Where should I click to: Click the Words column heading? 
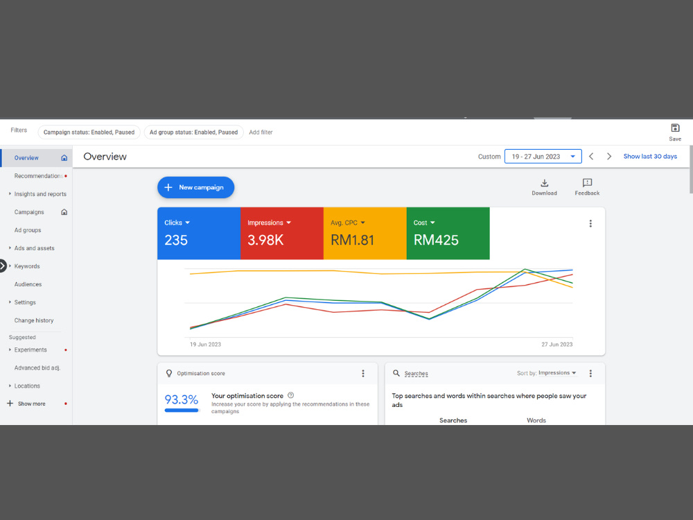[x=536, y=421]
